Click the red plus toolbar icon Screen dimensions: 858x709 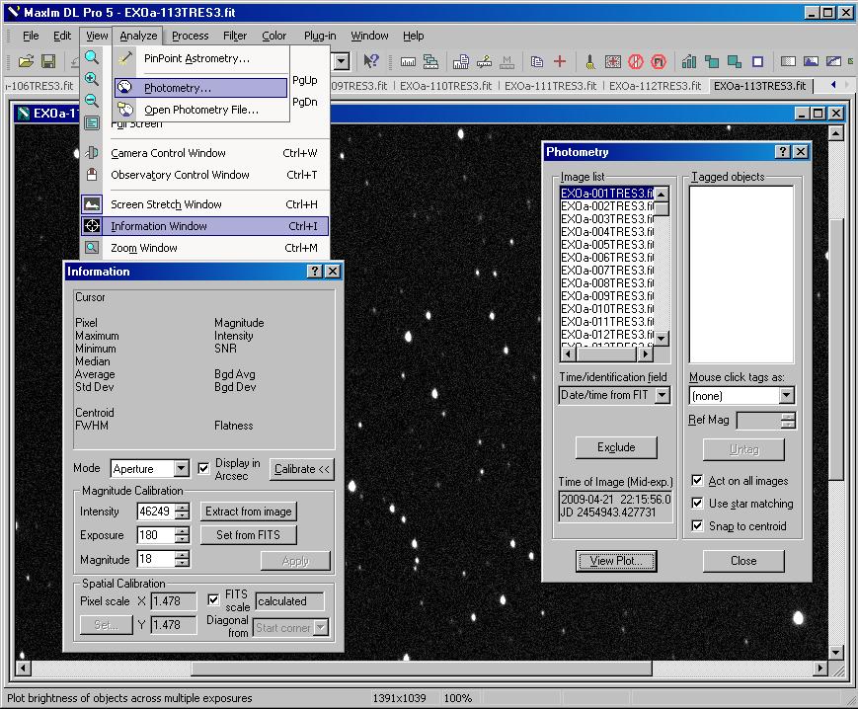560,61
